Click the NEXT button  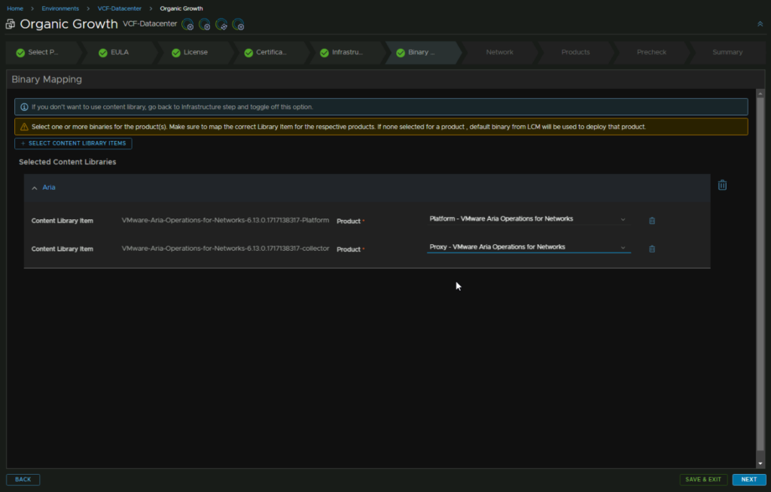click(x=749, y=479)
